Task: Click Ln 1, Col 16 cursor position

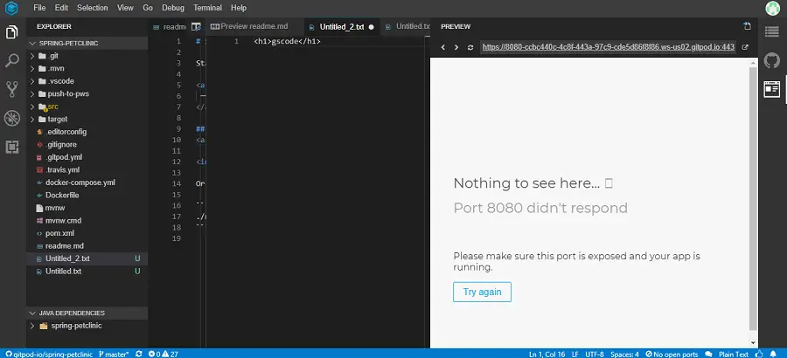Action: tap(547, 354)
